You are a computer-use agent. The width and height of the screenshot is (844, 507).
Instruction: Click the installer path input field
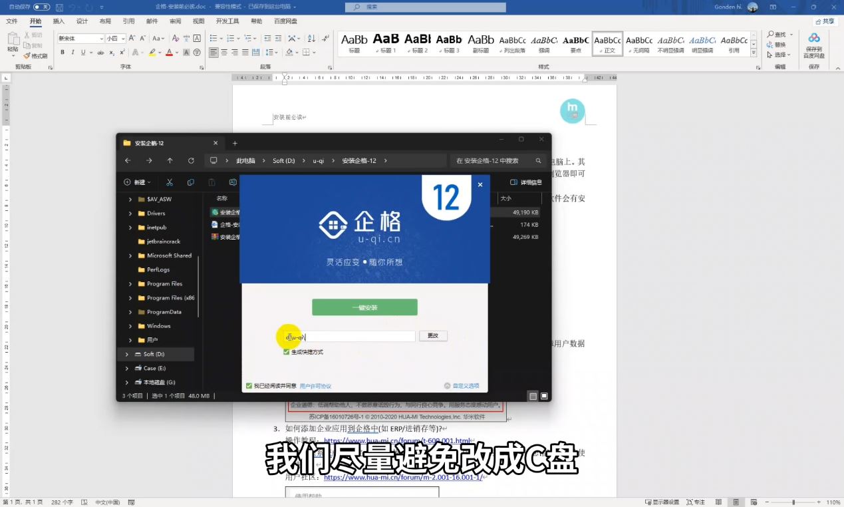pos(349,337)
